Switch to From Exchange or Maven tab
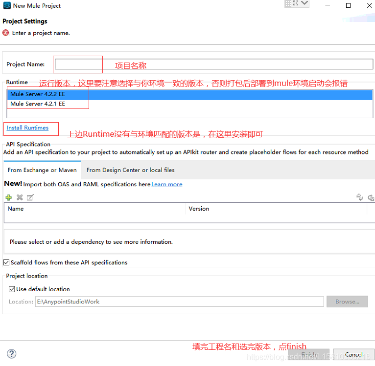Viewport: 375px width, 366px height. tap(42, 170)
